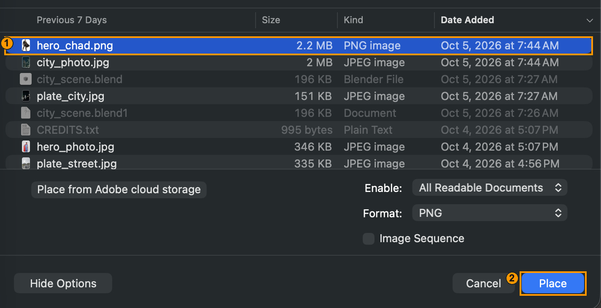Click the plate_street.jpg thumbnail icon
This screenshot has width=601, height=308.
[x=26, y=163]
